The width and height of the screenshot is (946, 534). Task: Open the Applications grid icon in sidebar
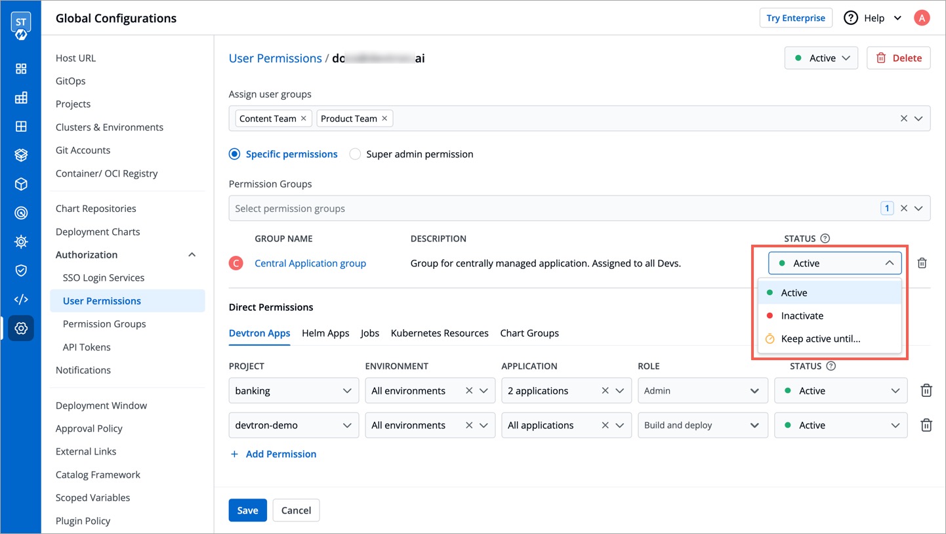[21, 69]
